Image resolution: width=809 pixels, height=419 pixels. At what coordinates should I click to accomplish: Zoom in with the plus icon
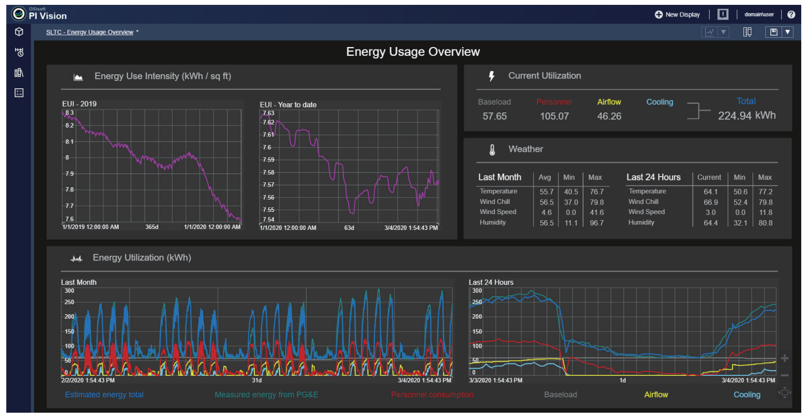click(784, 358)
